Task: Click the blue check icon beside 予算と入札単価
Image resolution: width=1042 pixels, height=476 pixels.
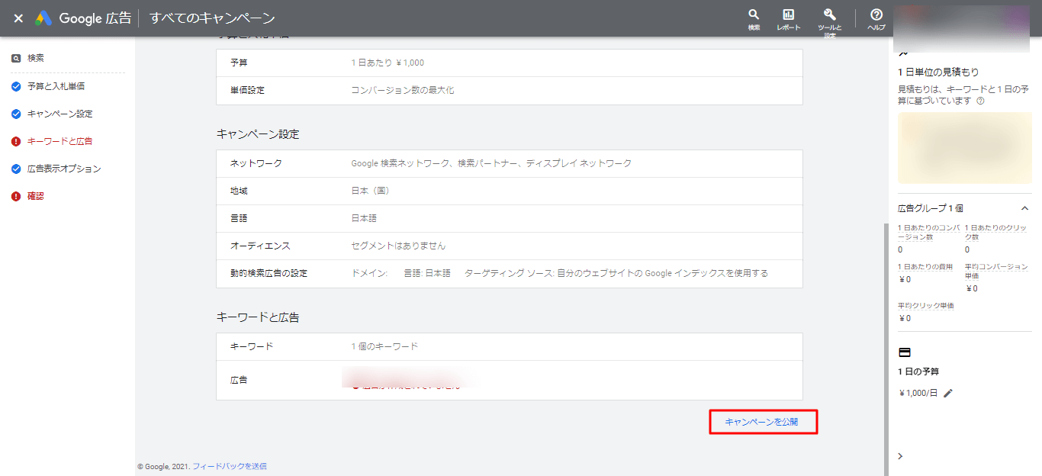Action: point(16,86)
